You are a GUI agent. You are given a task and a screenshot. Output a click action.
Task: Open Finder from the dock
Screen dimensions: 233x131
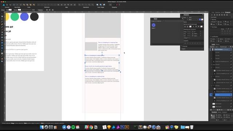coord(42,127)
